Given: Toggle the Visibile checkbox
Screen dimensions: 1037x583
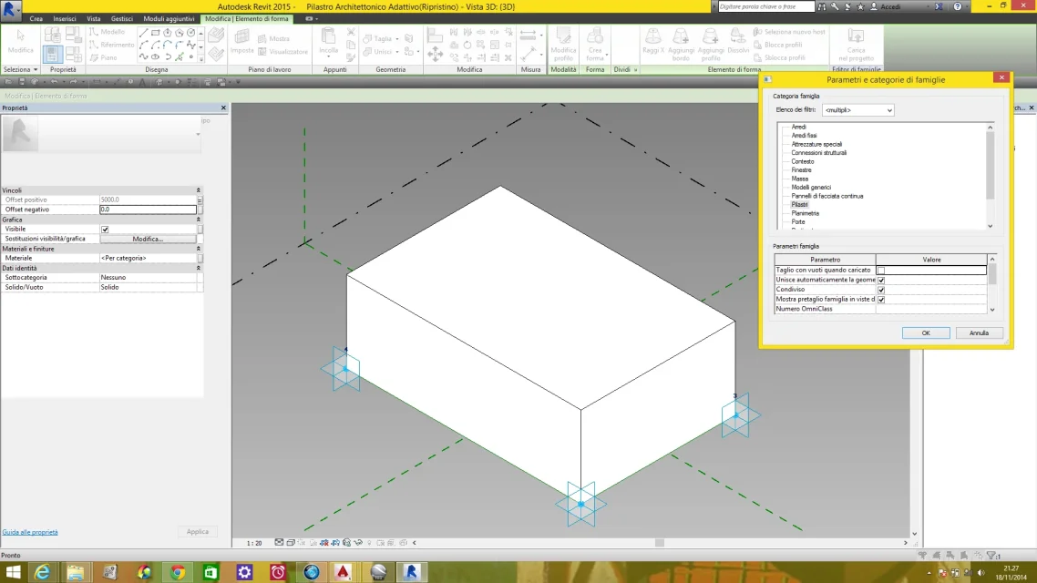Looking at the screenshot, I should click(x=105, y=230).
